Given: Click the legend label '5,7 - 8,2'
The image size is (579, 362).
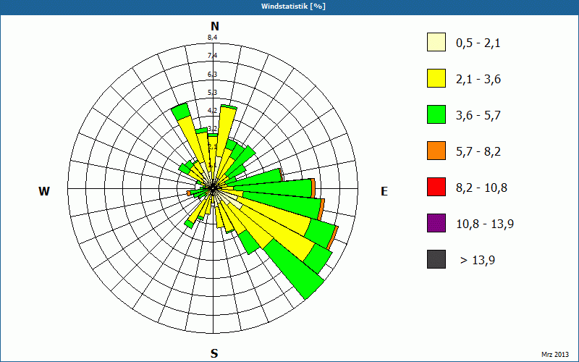Looking at the screenshot, I should click(x=478, y=152).
